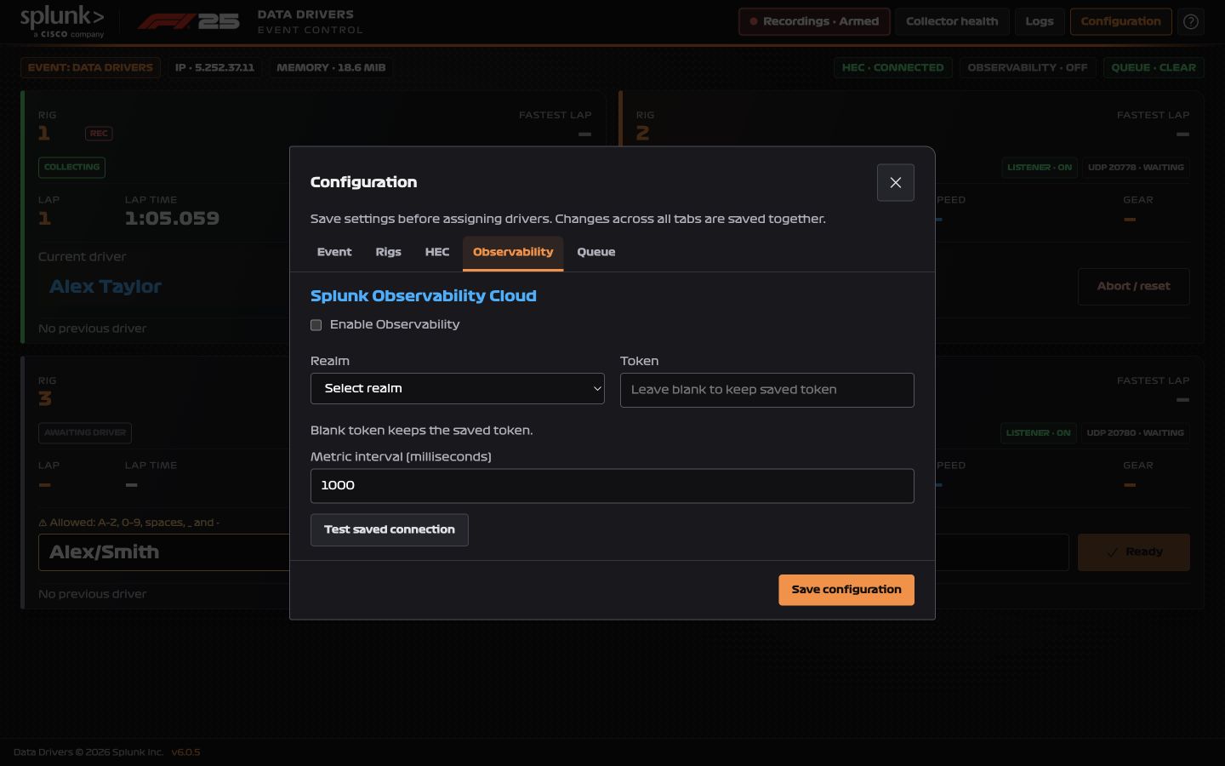This screenshot has height=766, width=1225.
Task: Click the UDP 20780 · WAITING badge
Action: 1135,433
